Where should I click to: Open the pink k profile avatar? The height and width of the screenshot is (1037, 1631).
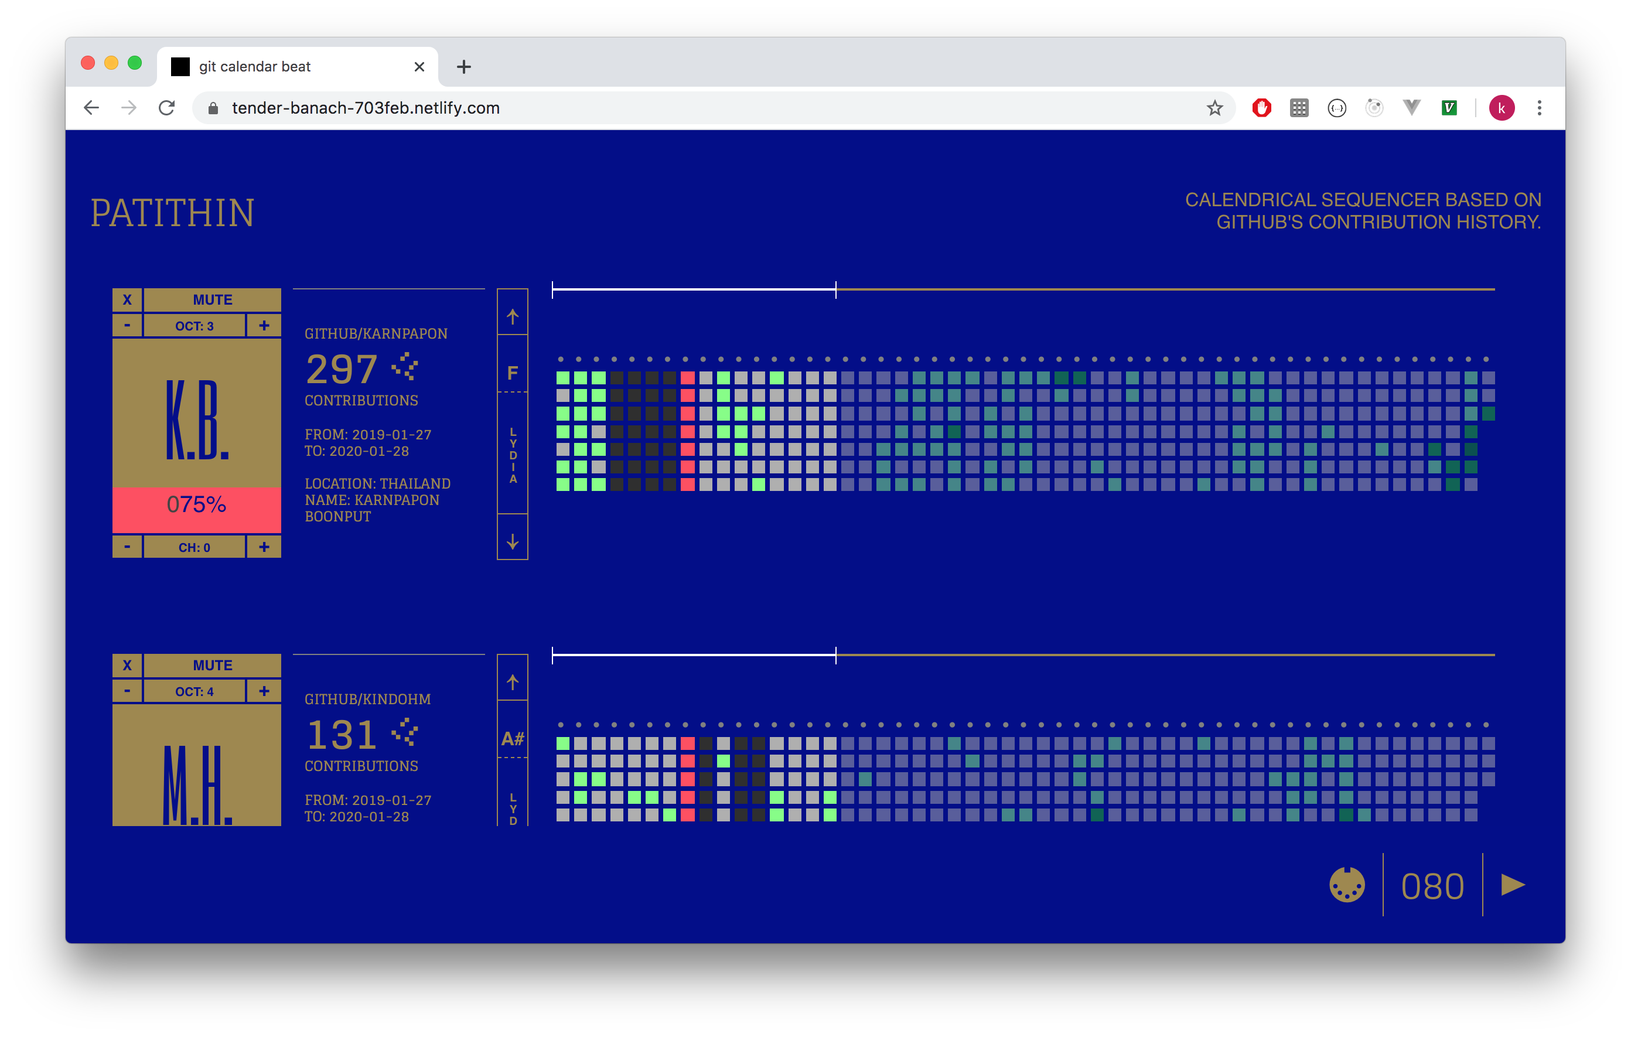(x=1502, y=108)
